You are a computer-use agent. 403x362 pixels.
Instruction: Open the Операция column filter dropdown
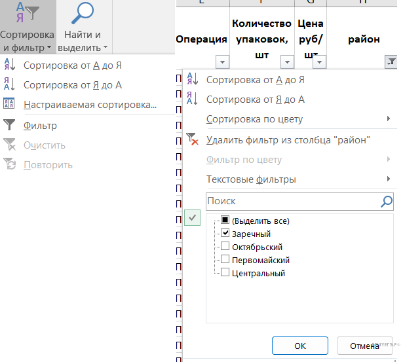221,62
